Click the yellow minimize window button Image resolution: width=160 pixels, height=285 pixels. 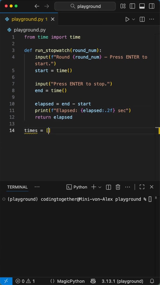[11, 6]
